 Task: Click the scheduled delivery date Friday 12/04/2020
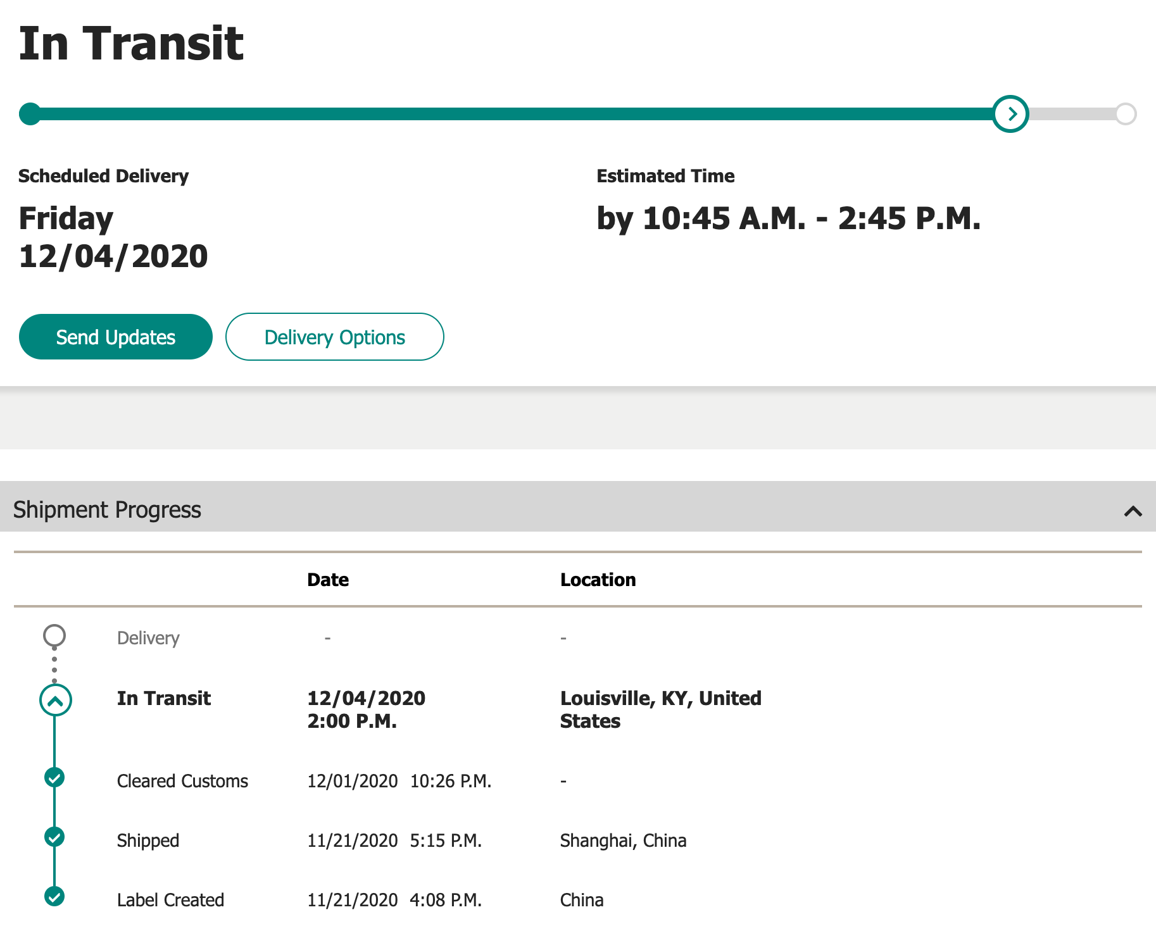113,237
